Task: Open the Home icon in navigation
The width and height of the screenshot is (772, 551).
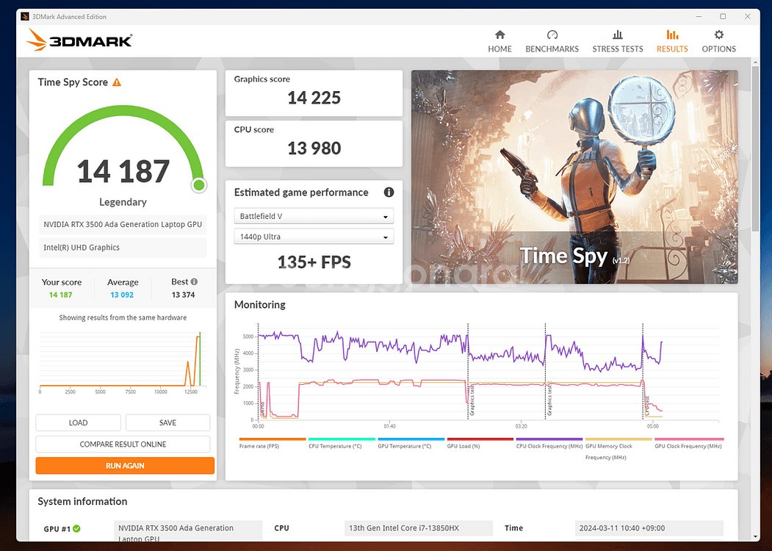Action: (x=499, y=35)
